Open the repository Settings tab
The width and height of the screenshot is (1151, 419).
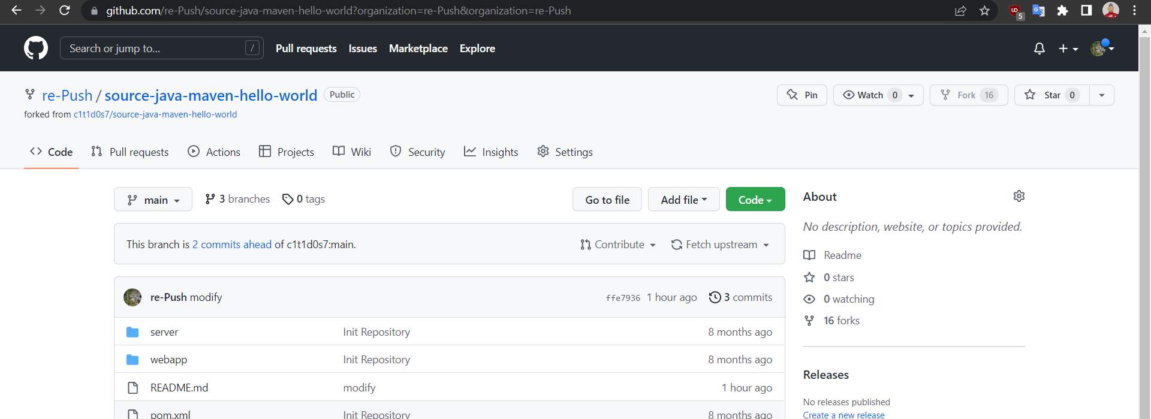[565, 152]
